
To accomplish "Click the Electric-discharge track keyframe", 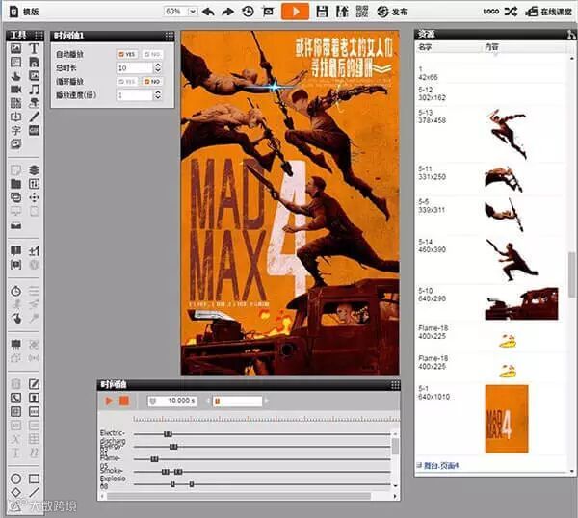I will (x=168, y=434).
